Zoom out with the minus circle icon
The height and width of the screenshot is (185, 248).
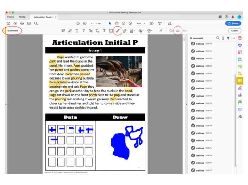pyautogui.click(x=124, y=23)
